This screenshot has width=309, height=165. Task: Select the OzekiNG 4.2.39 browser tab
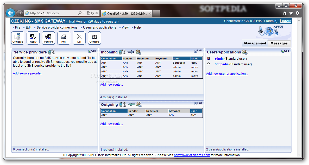point(126,13)
